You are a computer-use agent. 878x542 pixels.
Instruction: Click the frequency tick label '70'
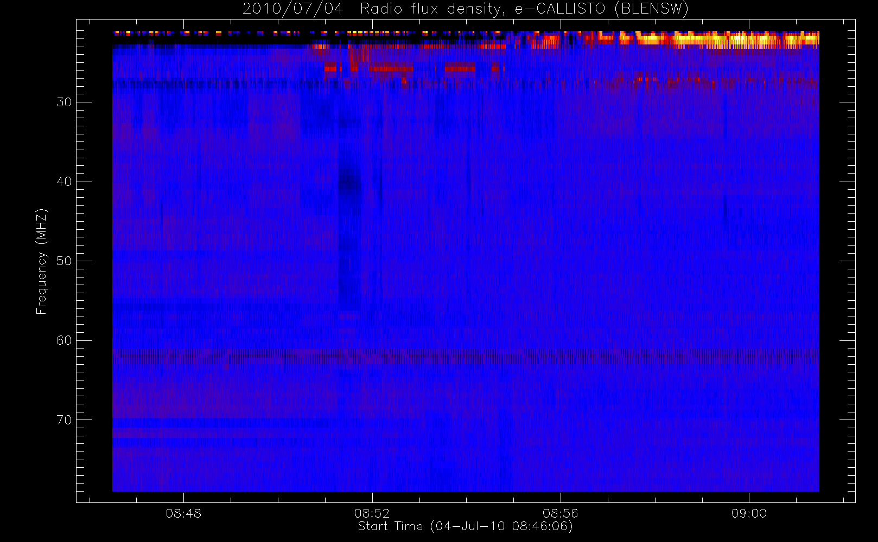point(64,420)
